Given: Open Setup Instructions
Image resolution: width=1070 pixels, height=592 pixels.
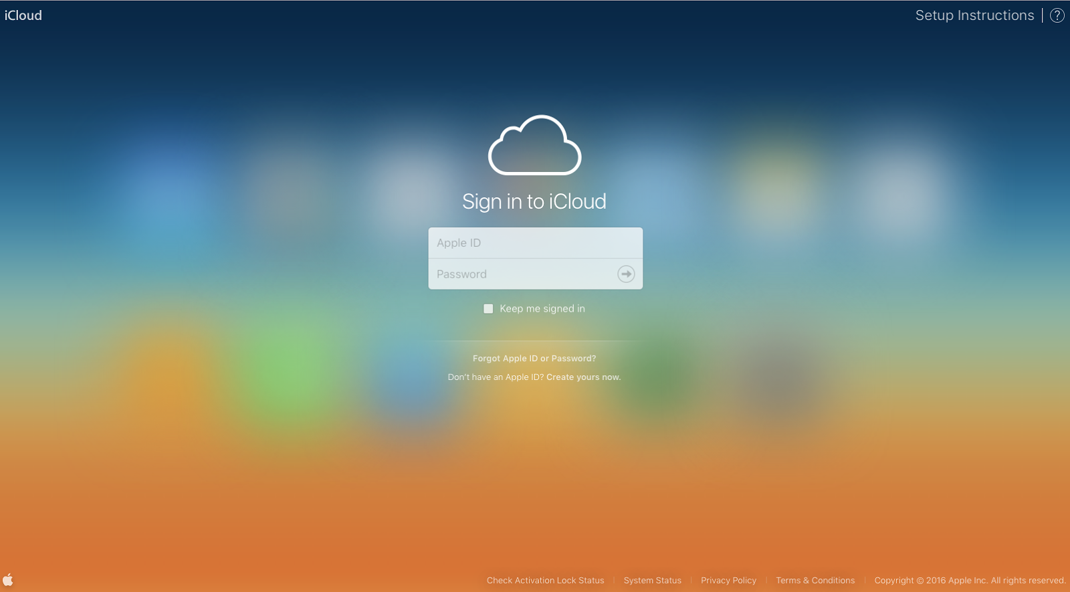Looking at the screenshot, I should pos(974,15).
